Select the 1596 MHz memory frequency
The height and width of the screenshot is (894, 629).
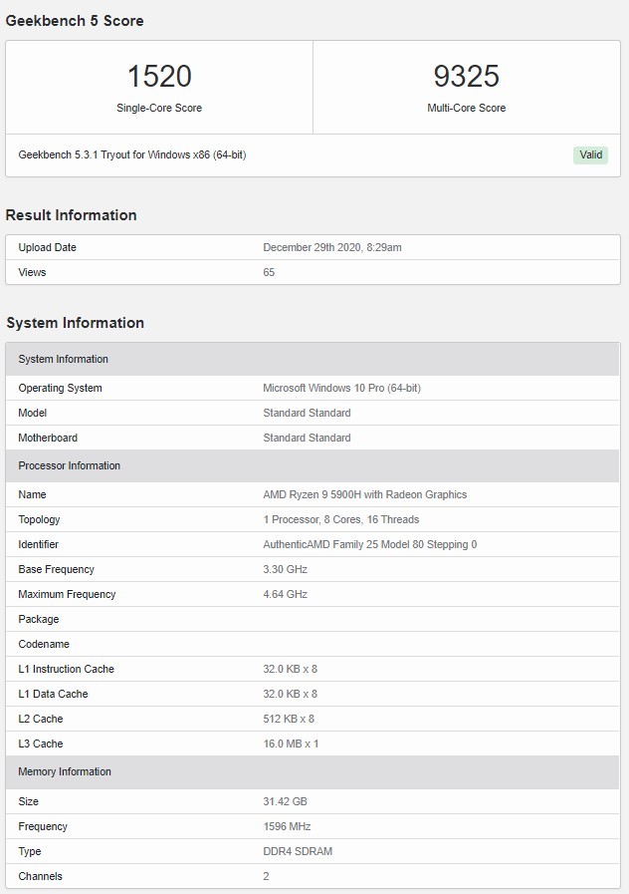[x=287, y=826]
